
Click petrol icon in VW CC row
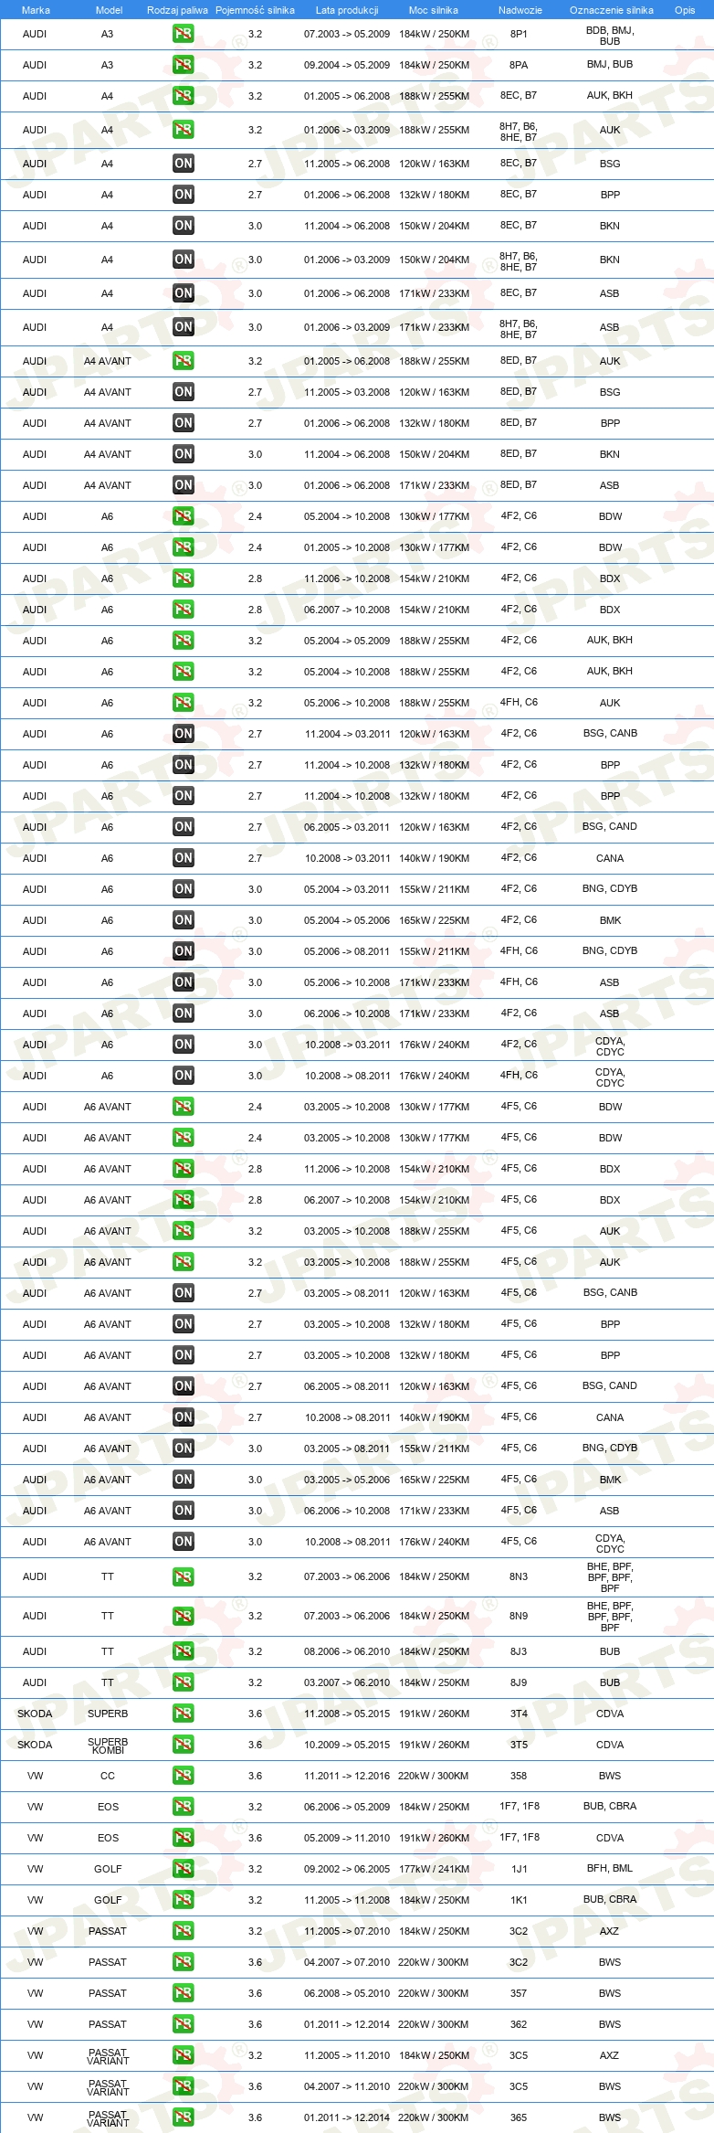(183, 1776)
